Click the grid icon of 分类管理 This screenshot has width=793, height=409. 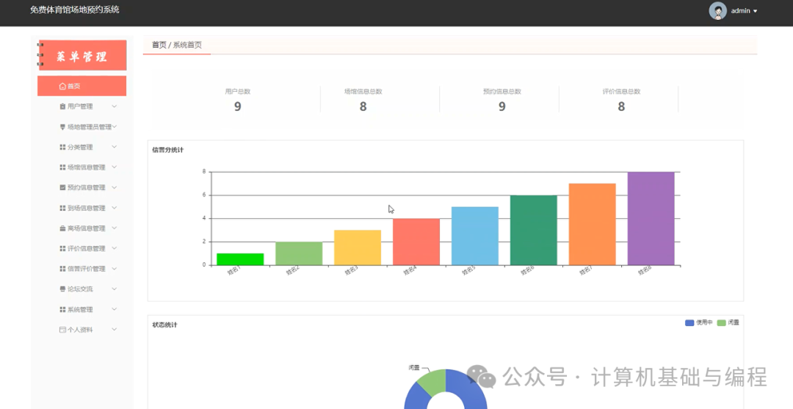62,147
